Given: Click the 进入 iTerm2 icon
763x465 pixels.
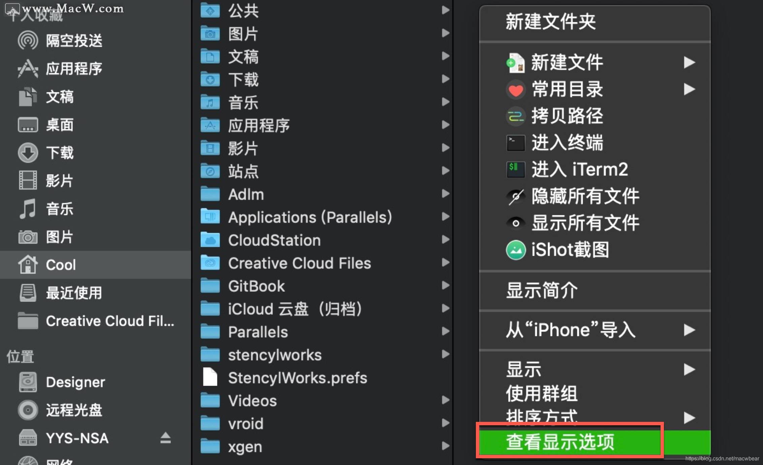Looking at the screenshot, I should click(x=515, y=168).
